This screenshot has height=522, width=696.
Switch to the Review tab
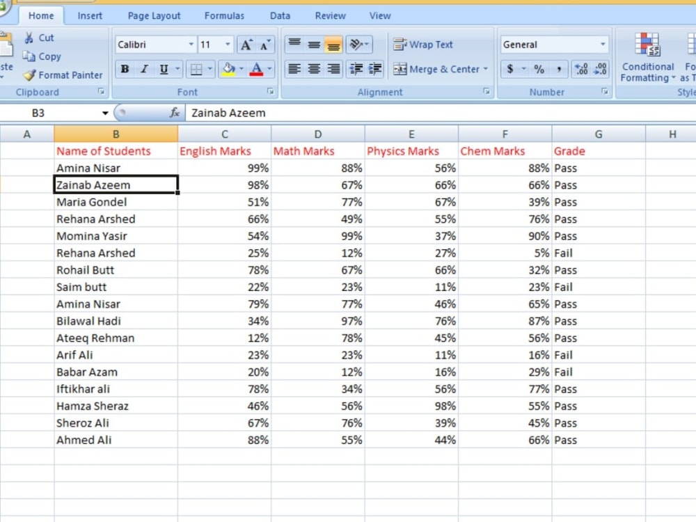(x=330, y=16)
